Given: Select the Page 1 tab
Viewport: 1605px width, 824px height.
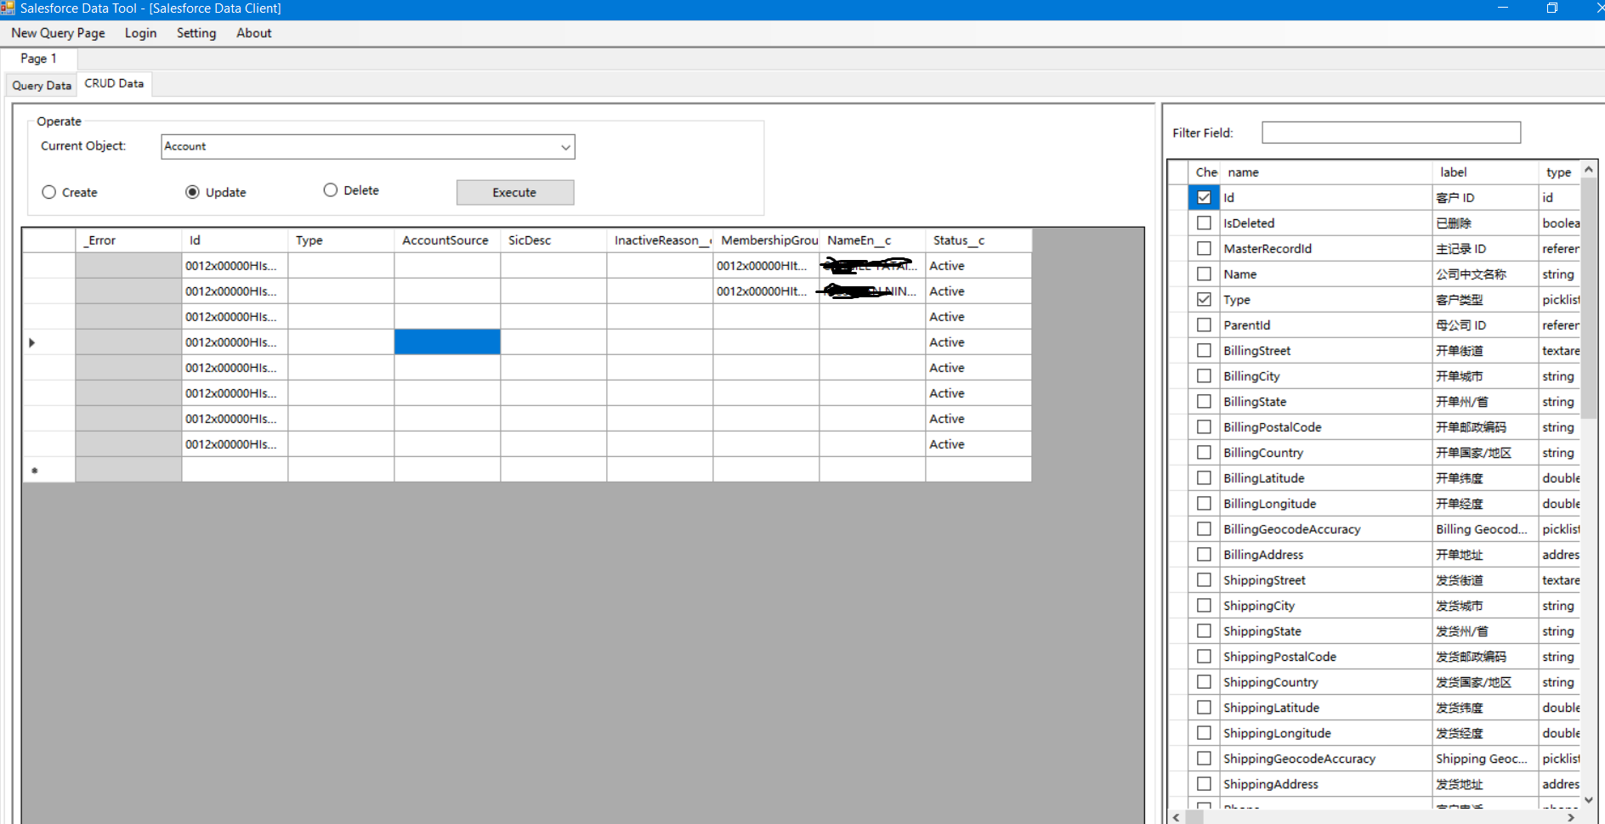Looking at the screenshot, I should point(37,59).
